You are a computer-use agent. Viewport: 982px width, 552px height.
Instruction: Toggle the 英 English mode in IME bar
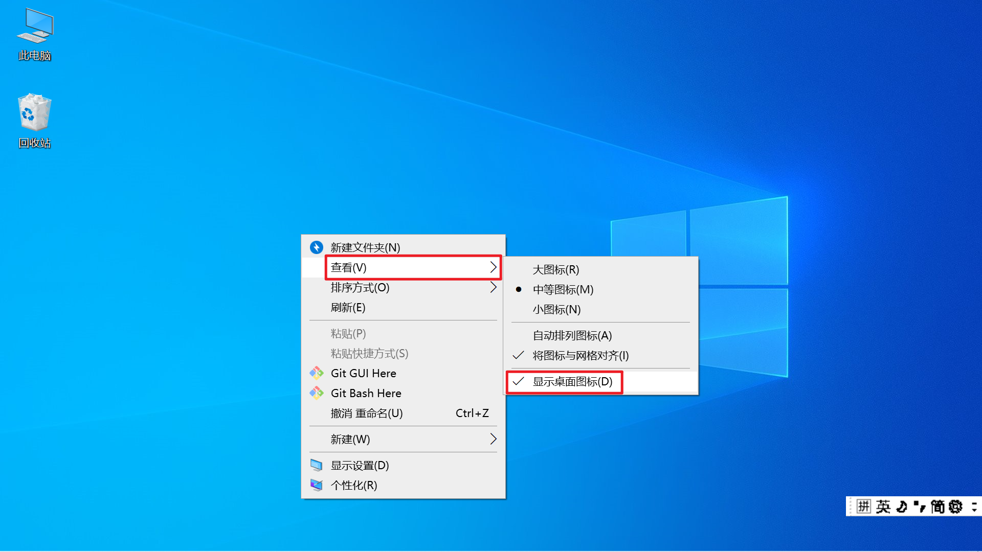[883, 507]
